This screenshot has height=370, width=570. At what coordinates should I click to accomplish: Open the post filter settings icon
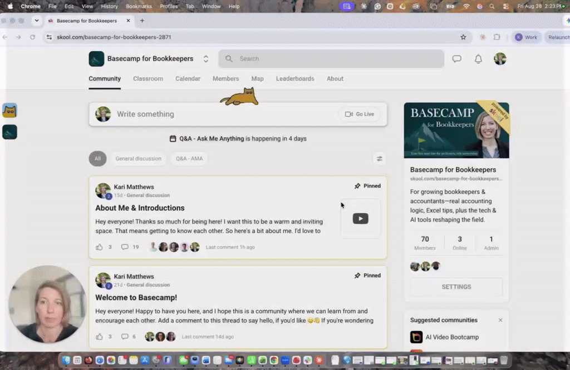click(x=380, y=158)
